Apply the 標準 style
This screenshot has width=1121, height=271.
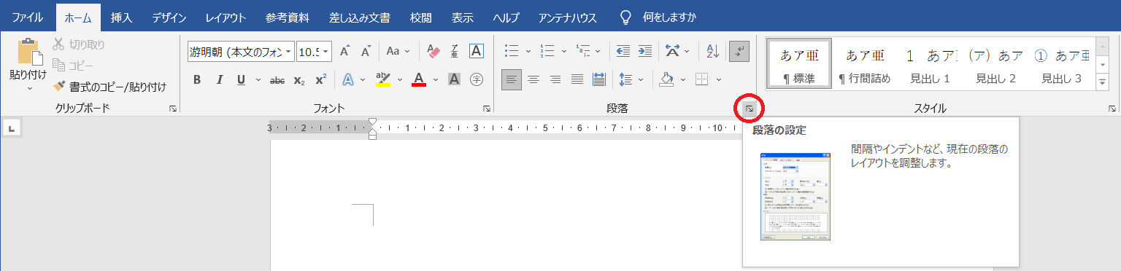click(799, 64)
